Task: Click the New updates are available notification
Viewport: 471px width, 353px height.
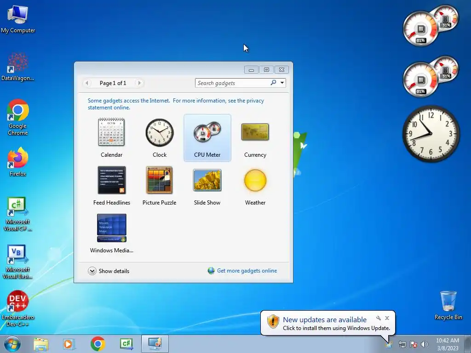Action: click(327, 323)
